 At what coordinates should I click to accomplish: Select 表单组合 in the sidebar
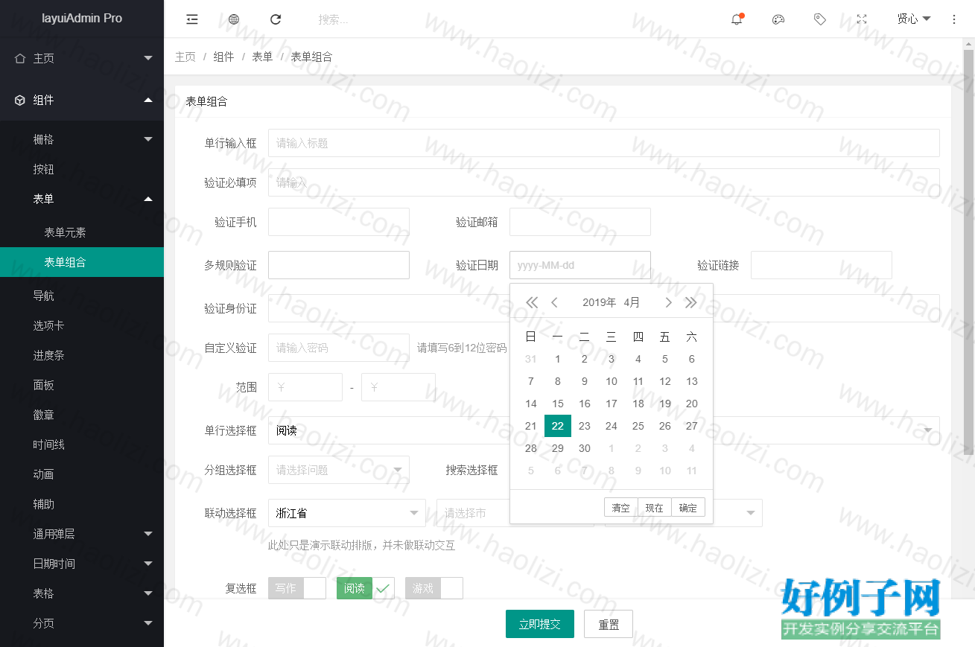click(82, 262)
